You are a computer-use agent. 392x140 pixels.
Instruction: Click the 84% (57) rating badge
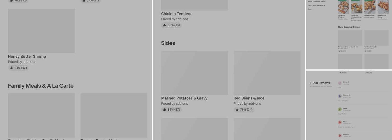tap(18, 68)
